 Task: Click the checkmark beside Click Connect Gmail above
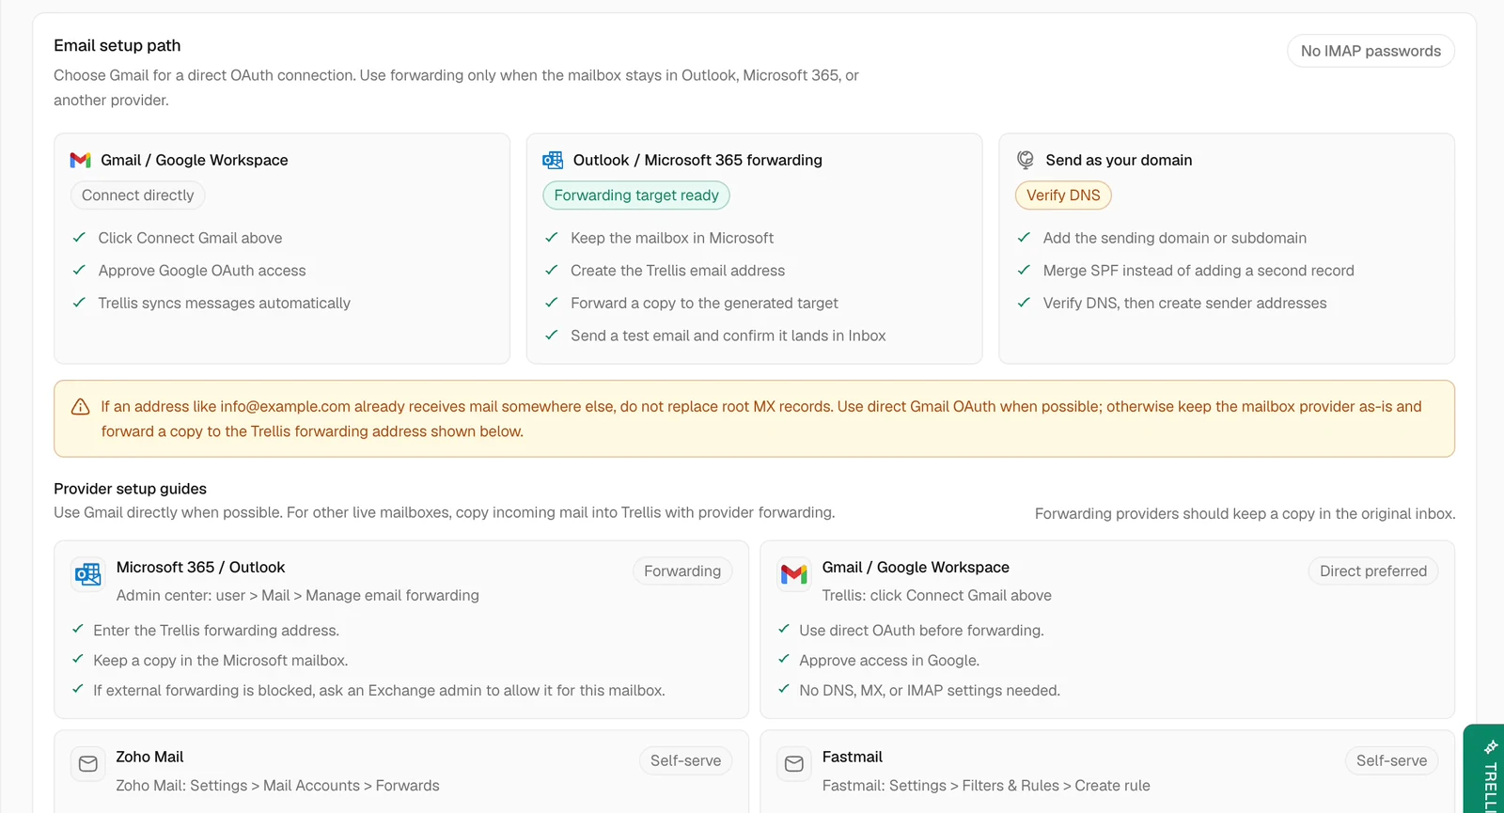coord(80,238)
